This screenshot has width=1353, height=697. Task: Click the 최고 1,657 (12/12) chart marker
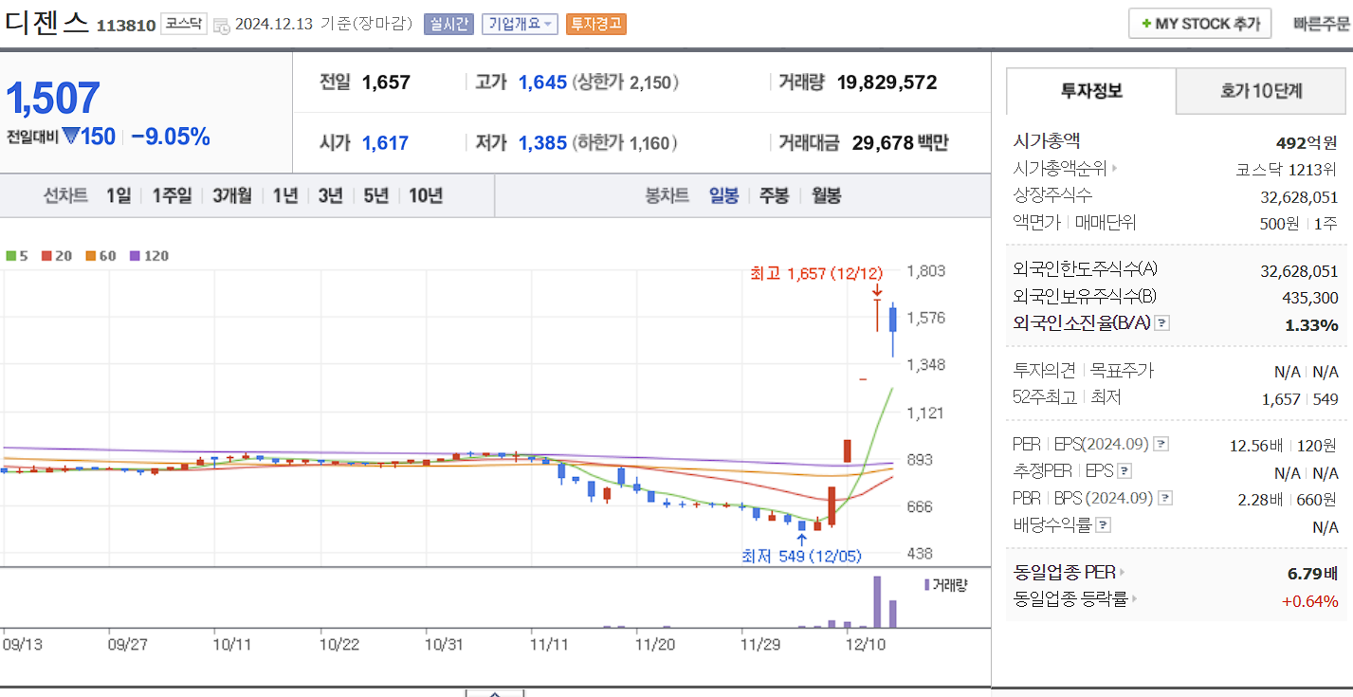(x=817, y=274)
